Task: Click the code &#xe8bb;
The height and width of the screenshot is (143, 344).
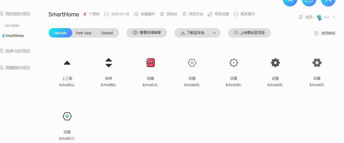Action: coord(109,85)
